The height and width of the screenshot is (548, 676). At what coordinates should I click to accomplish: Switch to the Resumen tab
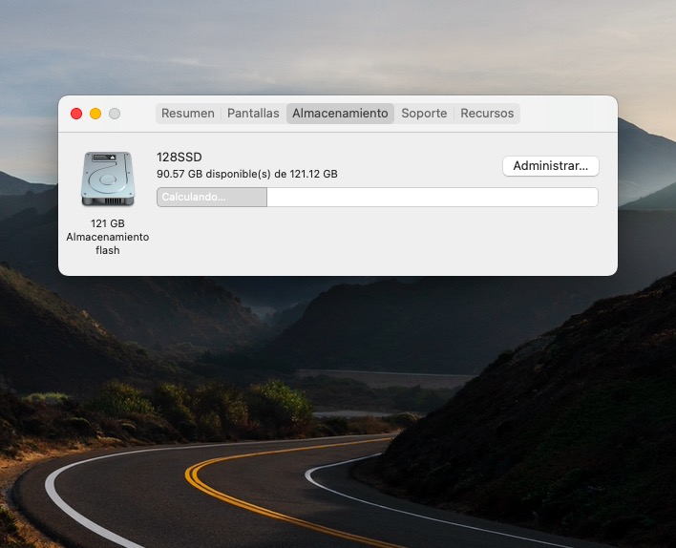(x=187, y=114)
